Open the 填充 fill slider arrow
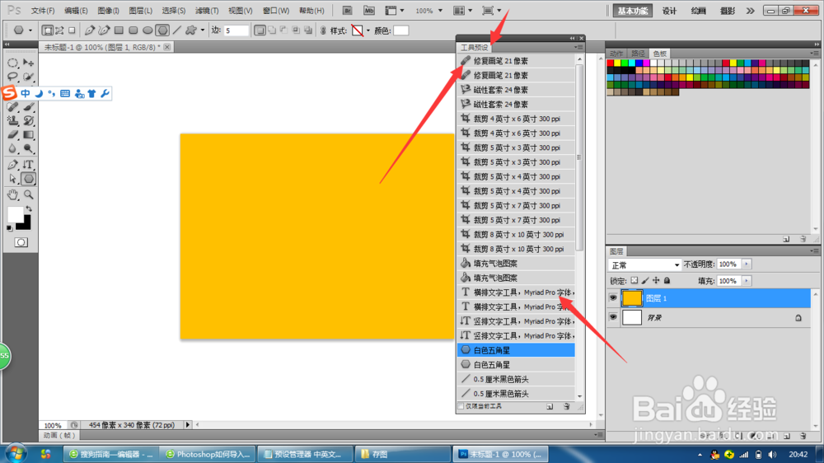 pyautogui.click(x=747, y=281)
